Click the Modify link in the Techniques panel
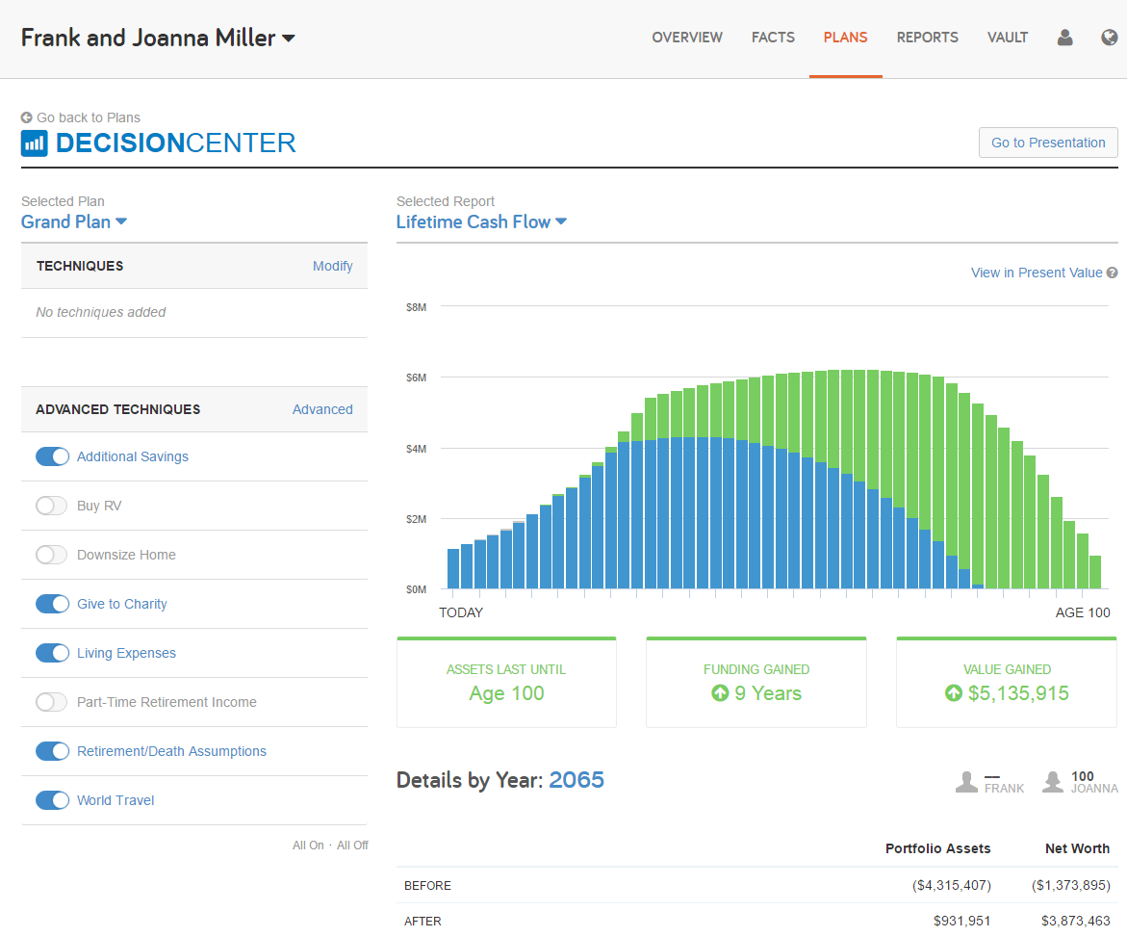This screenshot has height=937, width=1127. pos(332,266)
